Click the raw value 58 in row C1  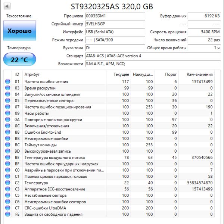pyautogui.click(x=210, y=177)
